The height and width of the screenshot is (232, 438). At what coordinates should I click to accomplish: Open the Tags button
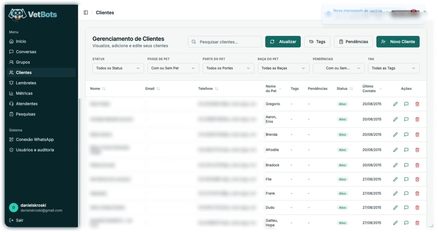317,42
